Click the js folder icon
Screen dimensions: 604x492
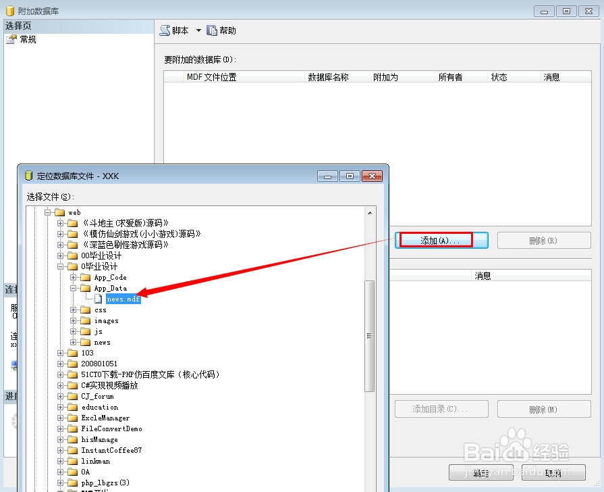(86, 331)
